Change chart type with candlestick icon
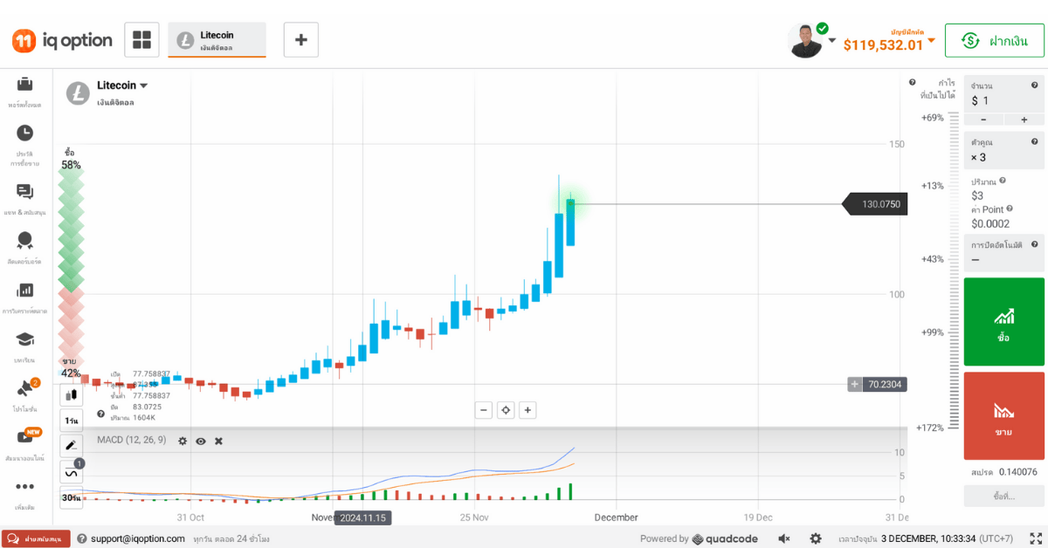 point(72,394)
